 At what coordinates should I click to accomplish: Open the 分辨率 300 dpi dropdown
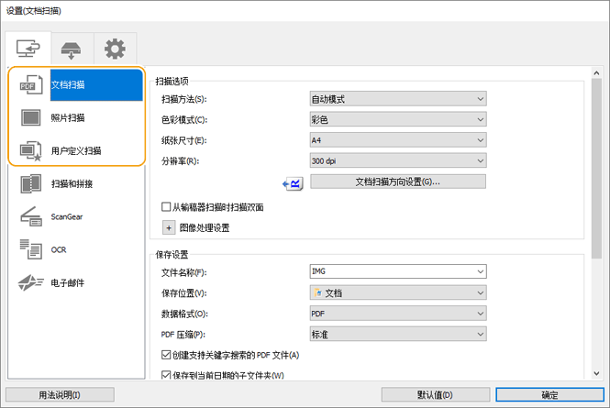397,160
